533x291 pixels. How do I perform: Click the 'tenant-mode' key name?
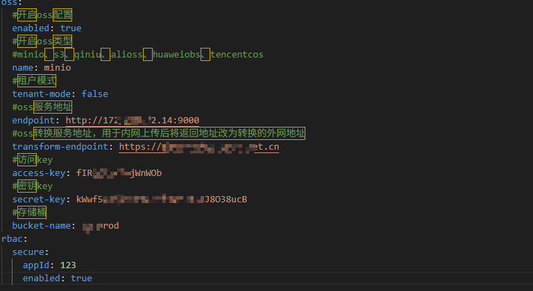[42, 94]
